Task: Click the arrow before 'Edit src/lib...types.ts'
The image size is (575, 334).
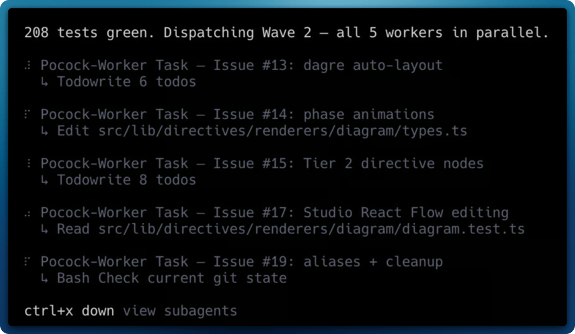Action: 44,132
